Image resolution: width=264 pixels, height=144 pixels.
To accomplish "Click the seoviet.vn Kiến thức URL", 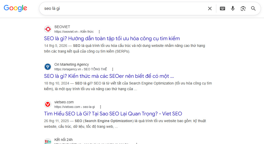I will (x=74, y=32).
